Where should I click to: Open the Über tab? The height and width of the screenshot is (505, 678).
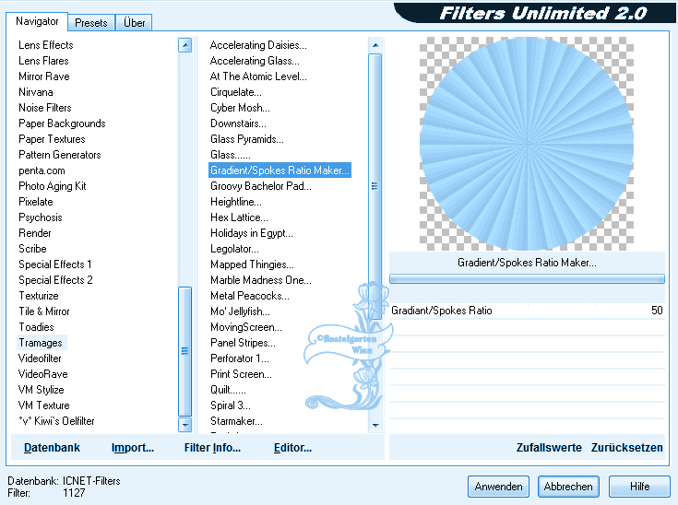click(134, 22)
